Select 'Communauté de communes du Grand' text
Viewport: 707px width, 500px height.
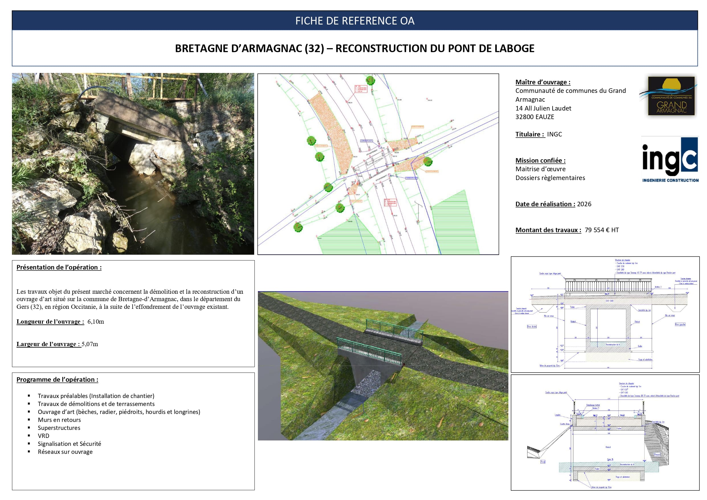coord(571,91)
